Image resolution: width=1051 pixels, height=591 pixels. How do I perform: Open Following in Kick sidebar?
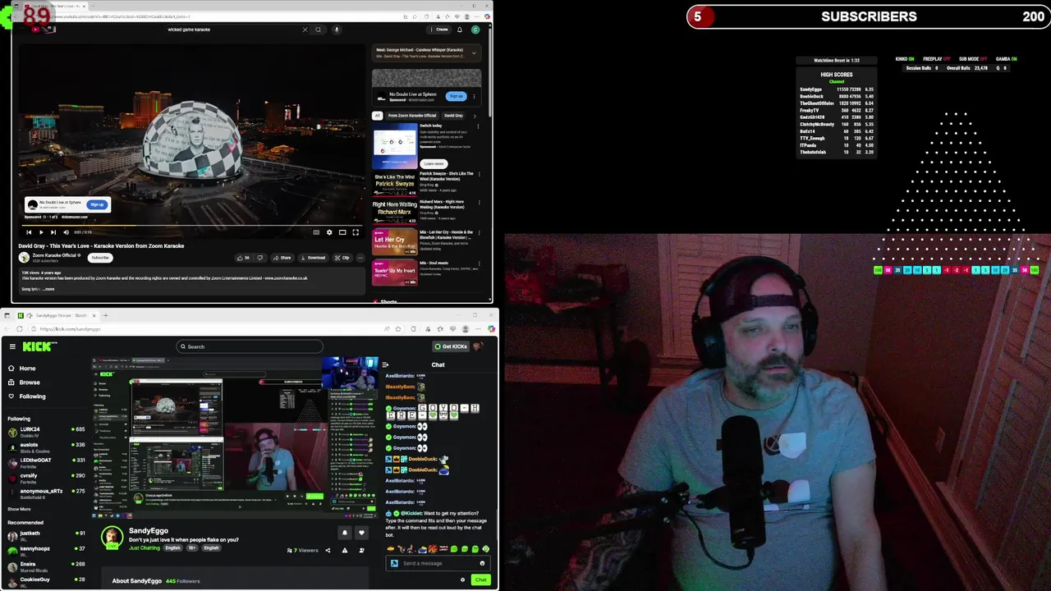point(27,396)
